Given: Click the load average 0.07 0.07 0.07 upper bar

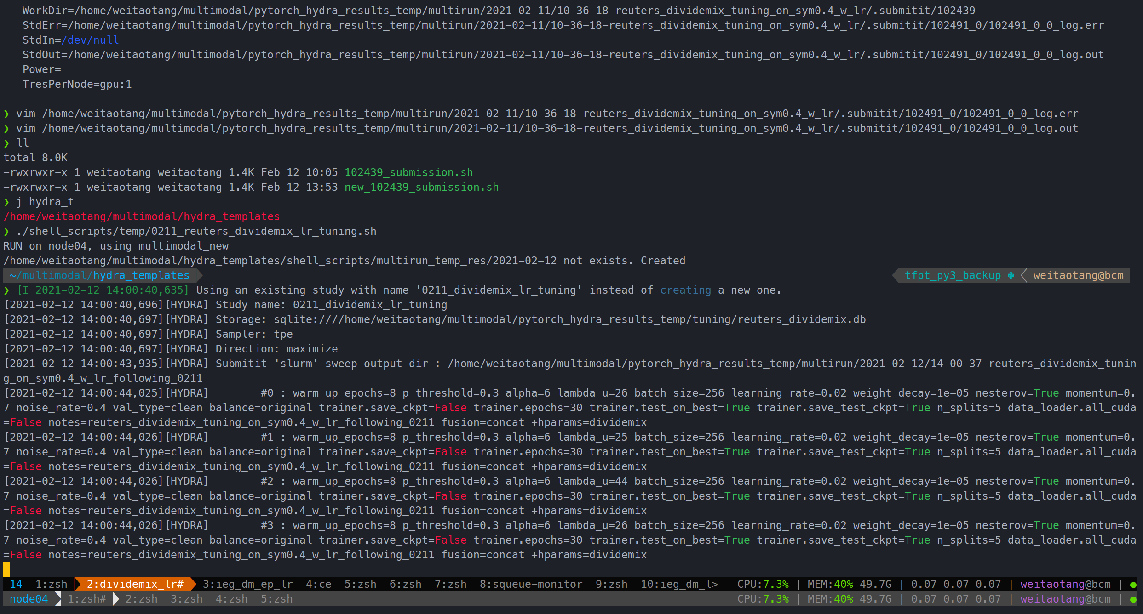Looking at the screenshot, I should pos(956,584).
